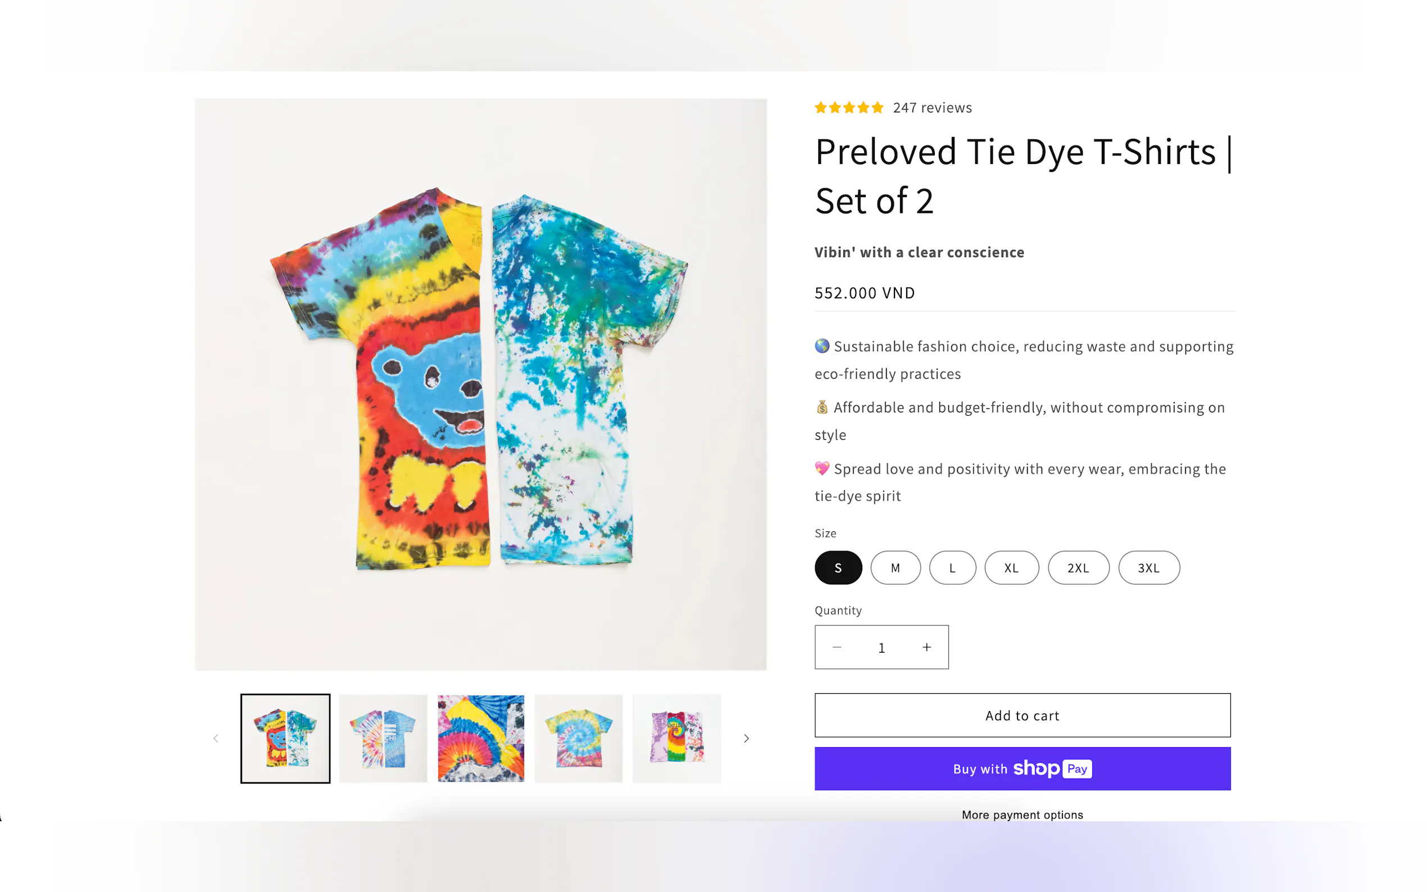Click the five-star rating icons

(x=848, y=107)
